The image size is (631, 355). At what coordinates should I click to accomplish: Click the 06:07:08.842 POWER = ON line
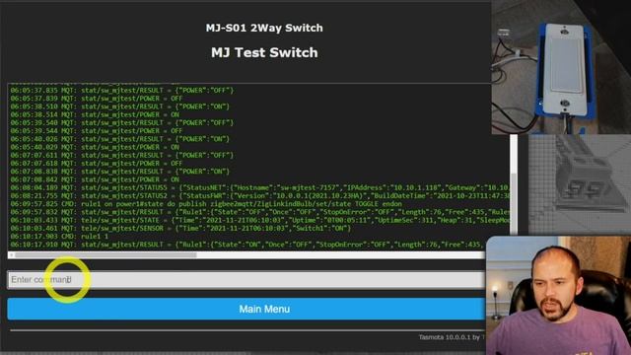click(95, 179)
